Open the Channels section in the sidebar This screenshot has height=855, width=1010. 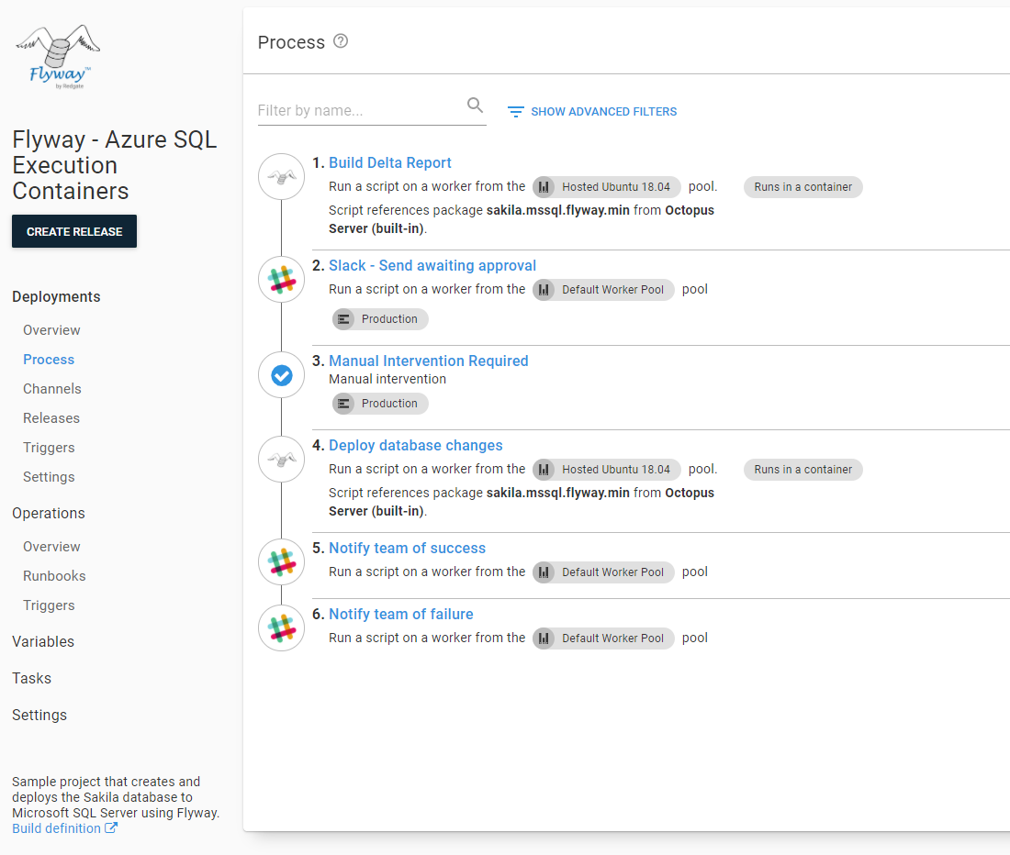pyautogui.click(x=51, y=388)
